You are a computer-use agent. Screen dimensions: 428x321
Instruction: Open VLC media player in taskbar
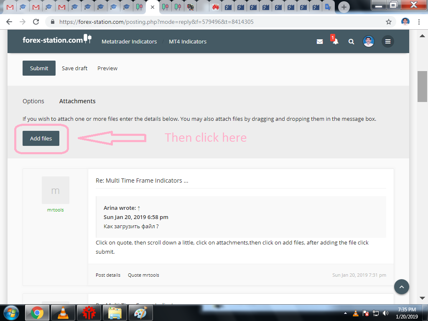pyautogui.click(x=63, y=313)
